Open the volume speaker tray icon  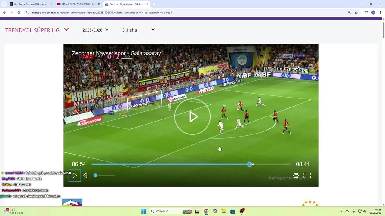(365, 211)
